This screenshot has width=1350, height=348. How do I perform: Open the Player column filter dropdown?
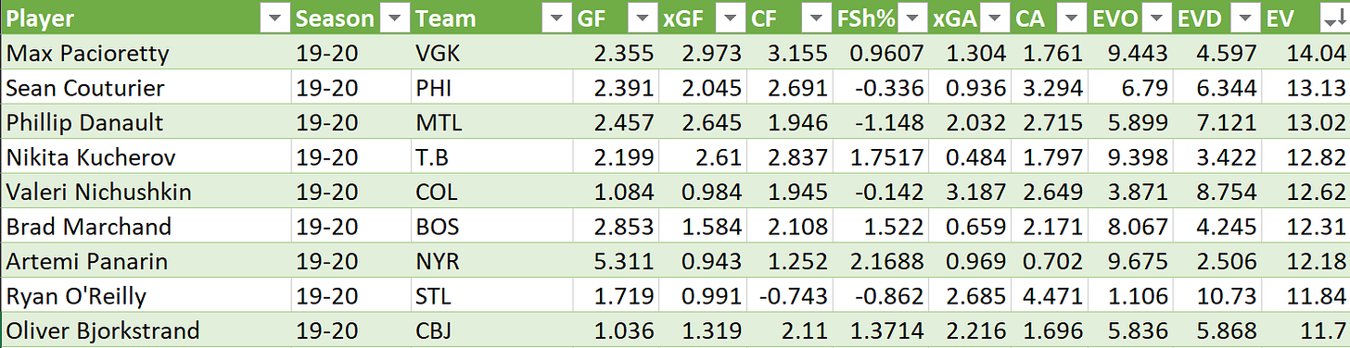tap(276, 18)
